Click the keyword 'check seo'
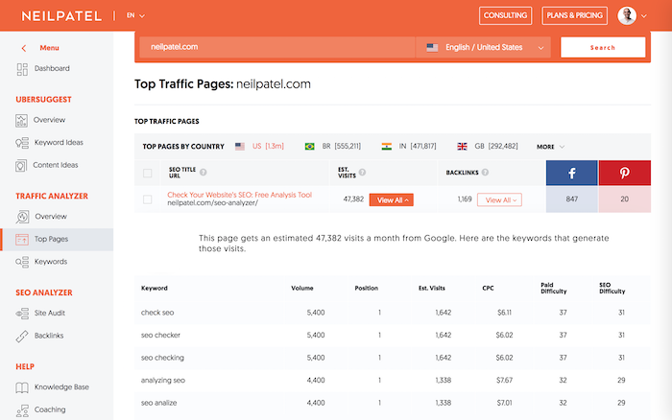 157,313
